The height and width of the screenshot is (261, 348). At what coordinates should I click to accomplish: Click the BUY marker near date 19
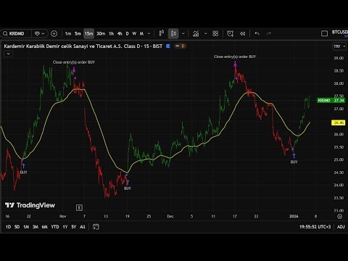[x=128, y=188]
